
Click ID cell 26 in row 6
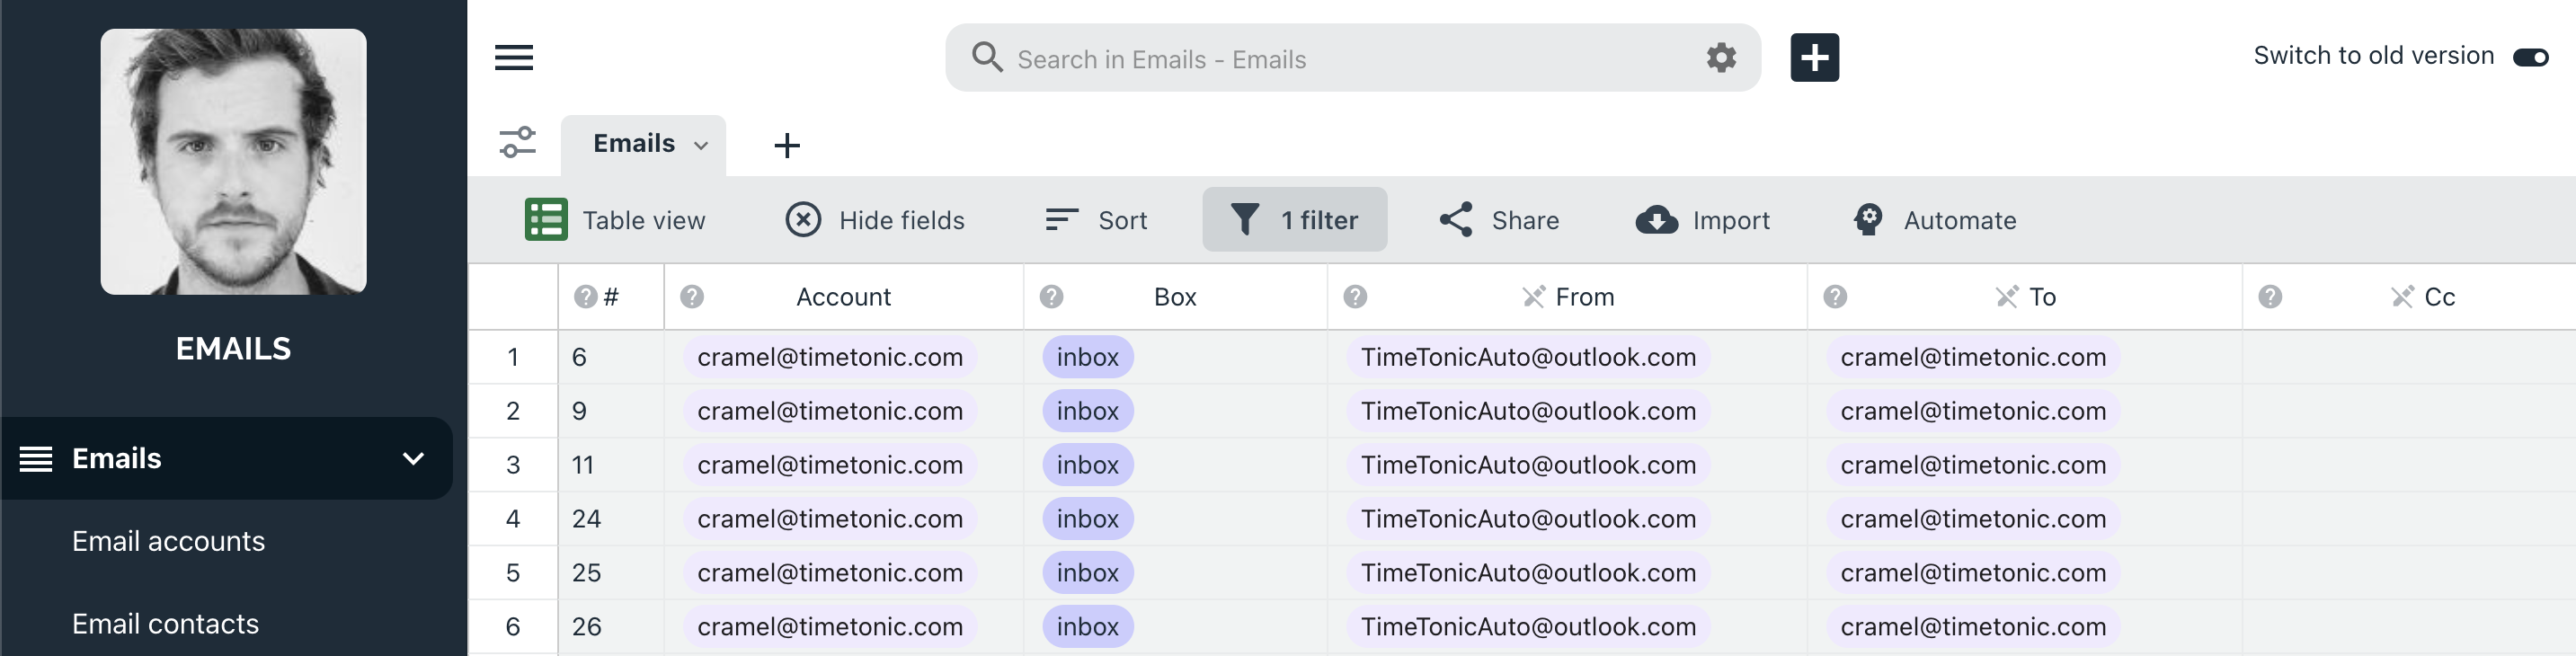point(611,627)
